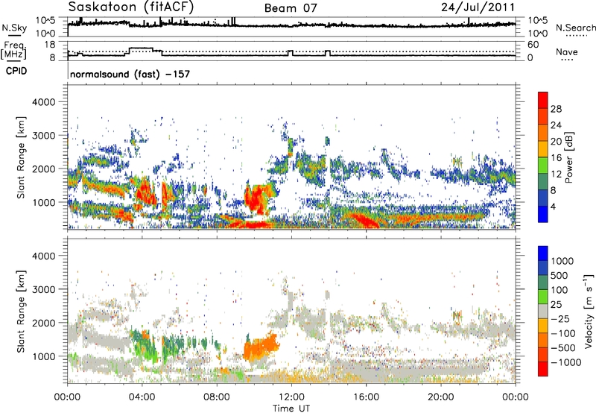This screenshot has width=596, height=413.
Task: Click the 08:00 time tick label
Action: click(x=217, y=397)
